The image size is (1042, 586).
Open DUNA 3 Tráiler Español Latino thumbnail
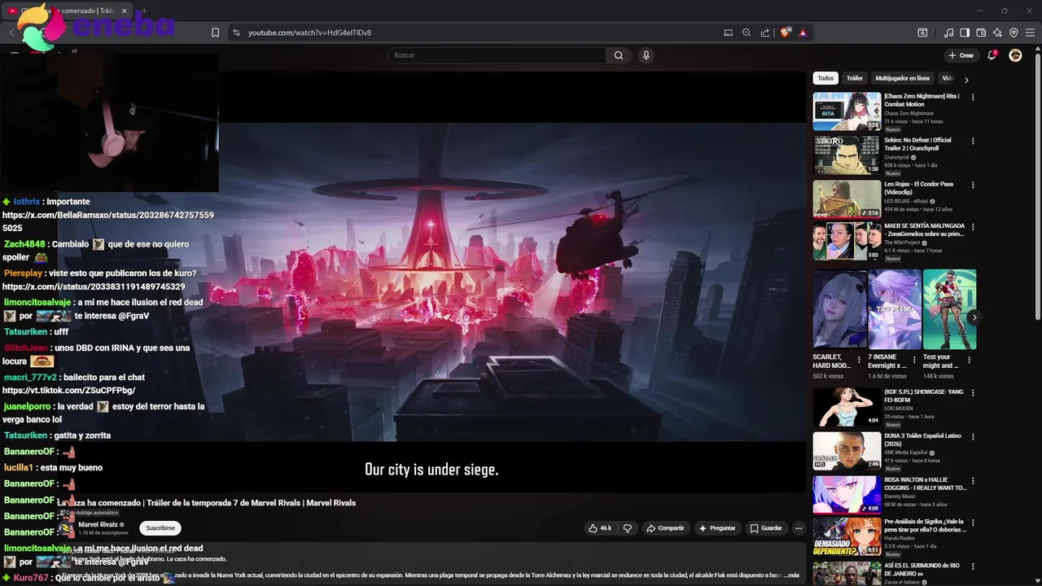(x=847, y=450)
